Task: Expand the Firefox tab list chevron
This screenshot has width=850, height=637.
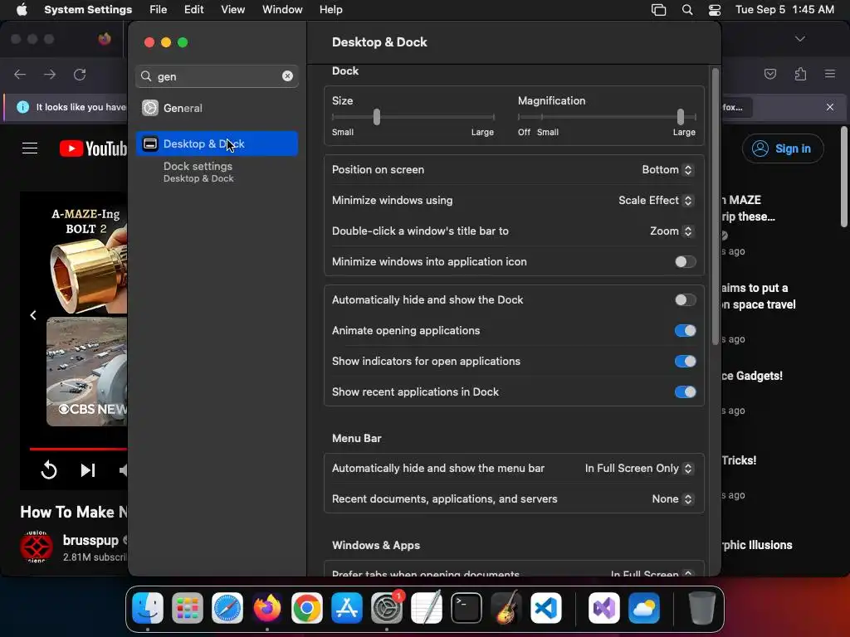Action: (799, 39)
